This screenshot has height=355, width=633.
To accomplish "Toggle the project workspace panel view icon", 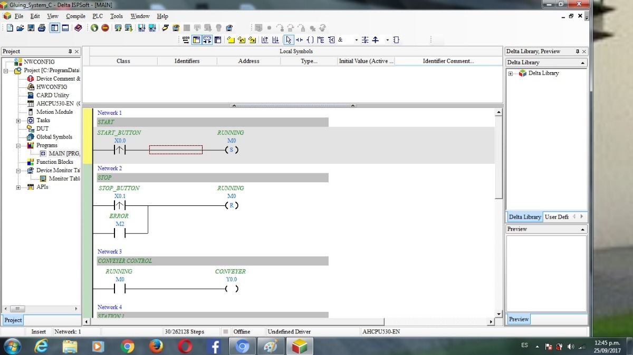I will [54, 28].
